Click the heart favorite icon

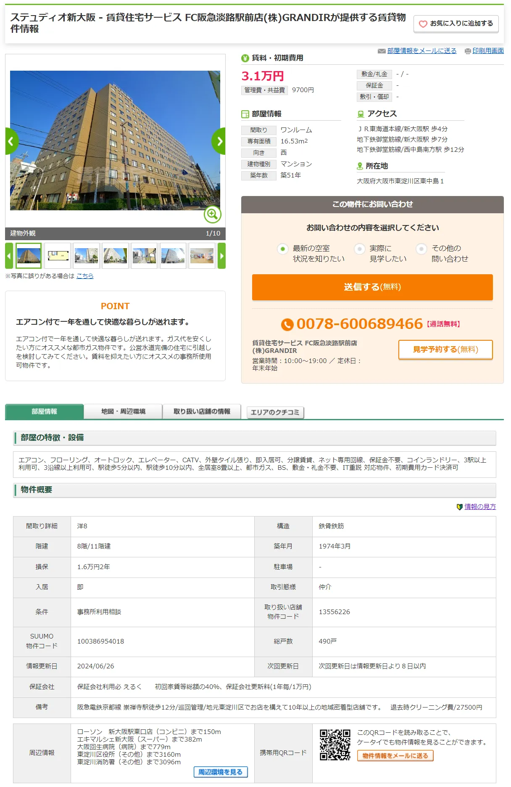point(423,24)
